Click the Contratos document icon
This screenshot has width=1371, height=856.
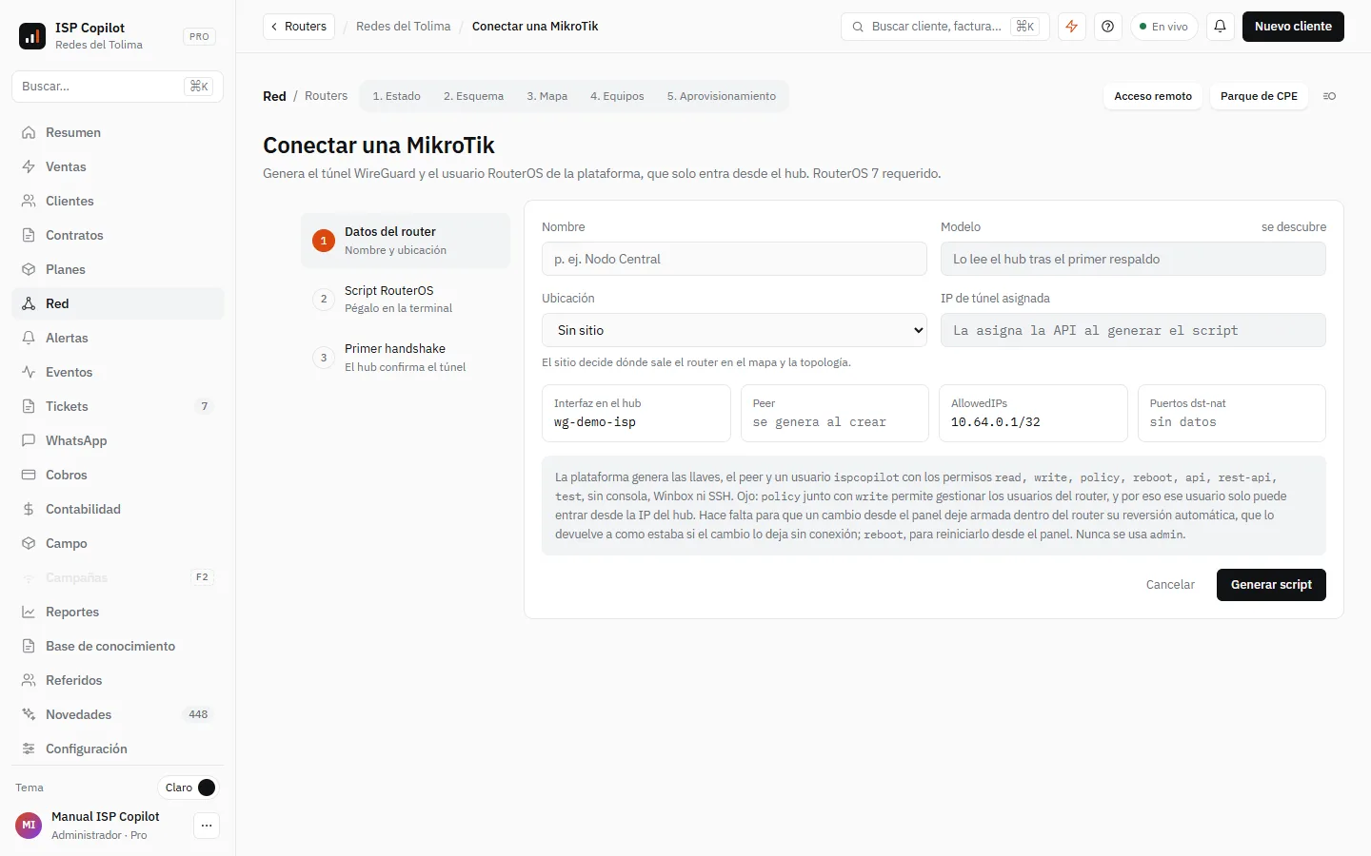click(29, 235)
